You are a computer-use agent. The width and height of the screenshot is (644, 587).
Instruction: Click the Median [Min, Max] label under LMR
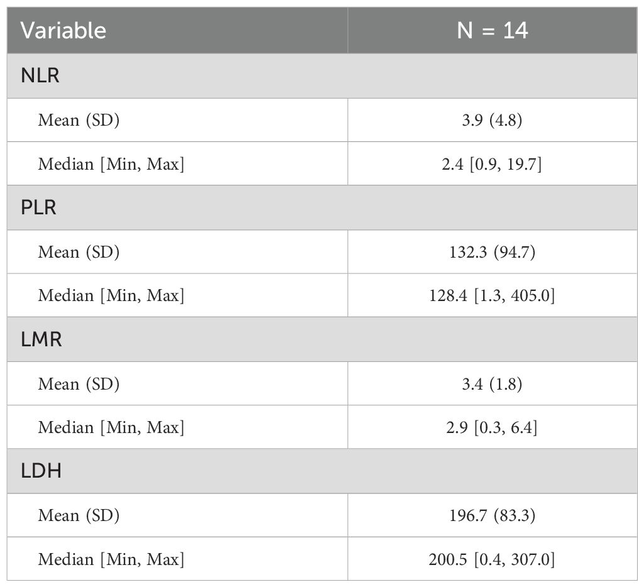(111, 427)
